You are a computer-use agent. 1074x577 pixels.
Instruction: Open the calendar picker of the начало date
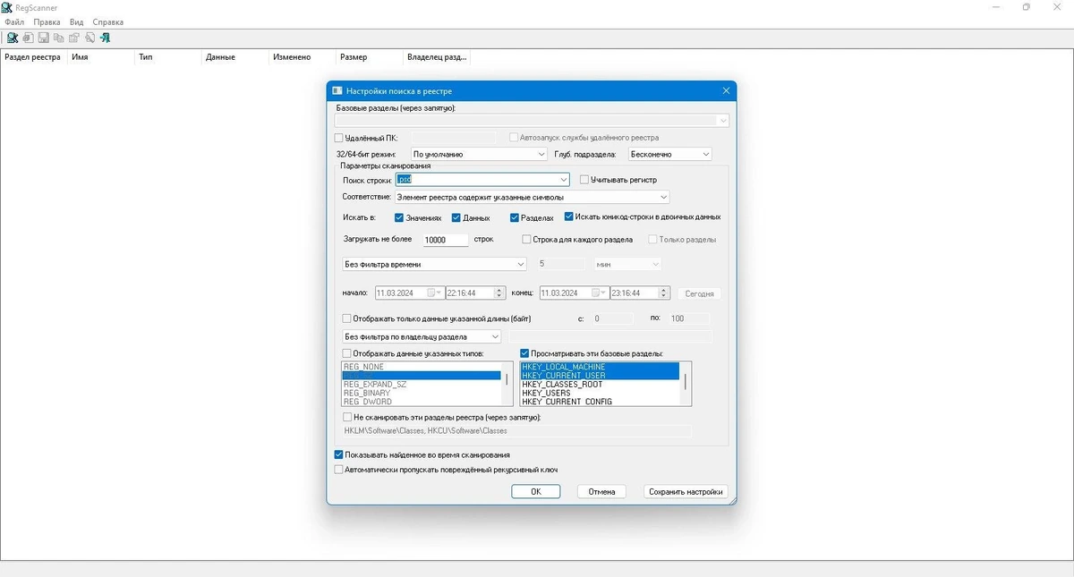tap(433, 293)
